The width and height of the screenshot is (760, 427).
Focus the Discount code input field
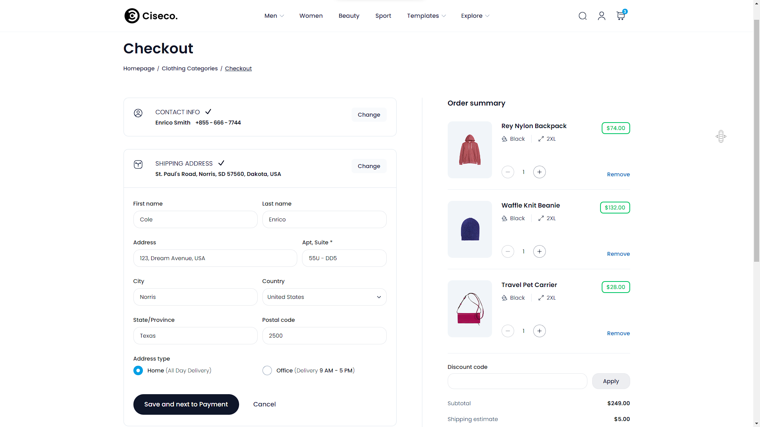tap(517, 381)
